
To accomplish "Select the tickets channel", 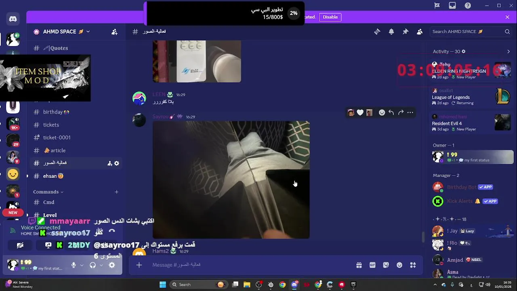I will click(76, 125).
